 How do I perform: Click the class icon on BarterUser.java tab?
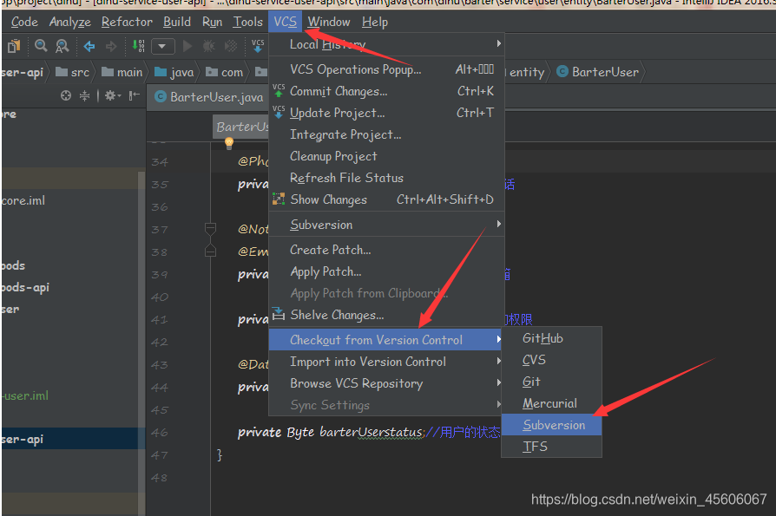point(160,96)
